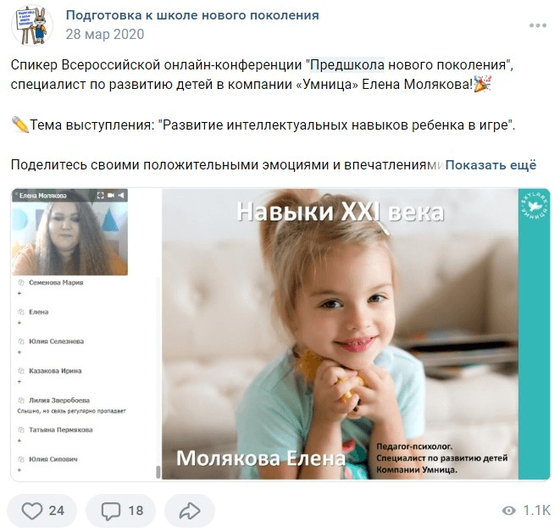Toggle camera icon in speaker video header
560x532 pixels.
click(111, 196)
